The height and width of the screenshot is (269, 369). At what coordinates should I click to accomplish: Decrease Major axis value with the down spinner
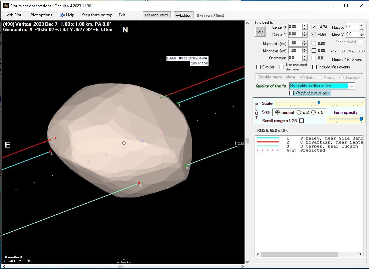click(305, 45)
